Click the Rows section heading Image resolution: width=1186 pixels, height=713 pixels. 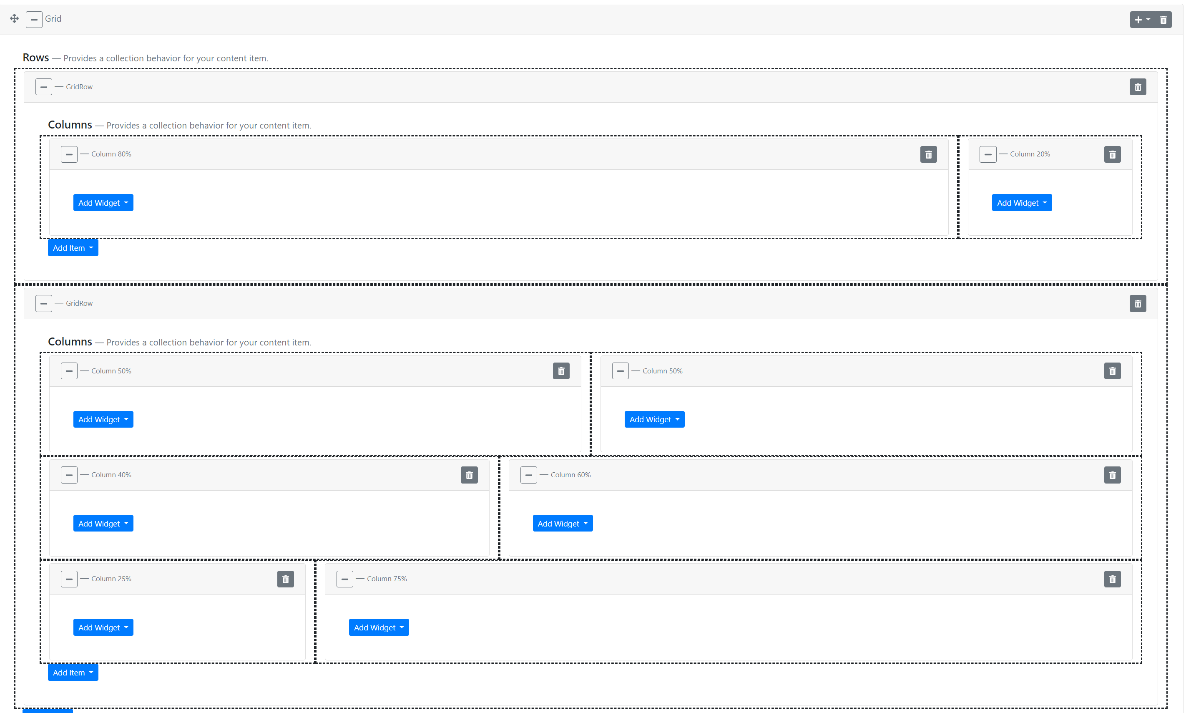coord(36,58)
